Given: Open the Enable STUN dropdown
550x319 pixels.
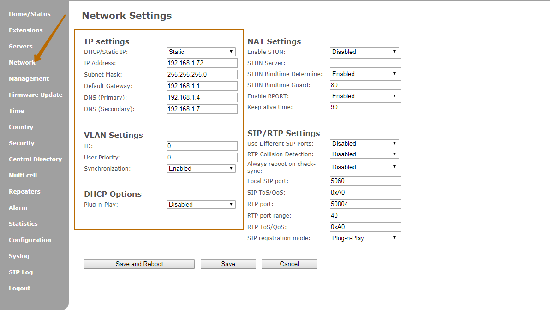Looking at the screenshot, I should click(365, 52).
